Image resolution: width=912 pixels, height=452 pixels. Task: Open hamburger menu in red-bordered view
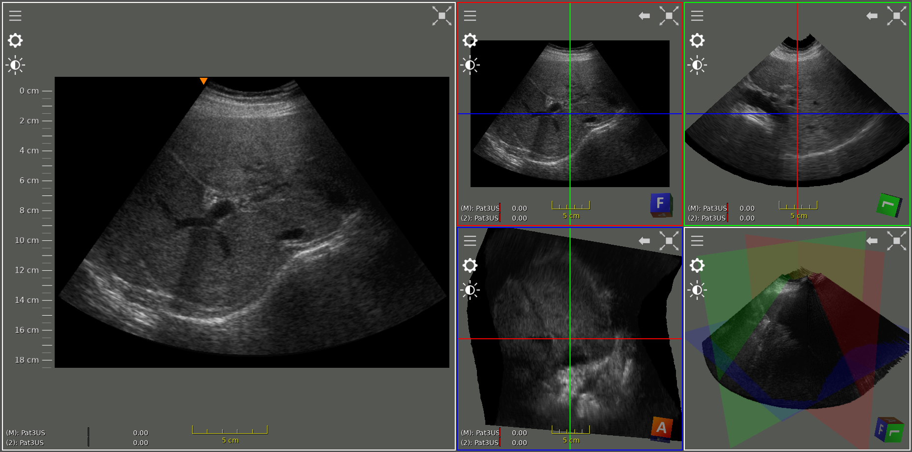470,16
